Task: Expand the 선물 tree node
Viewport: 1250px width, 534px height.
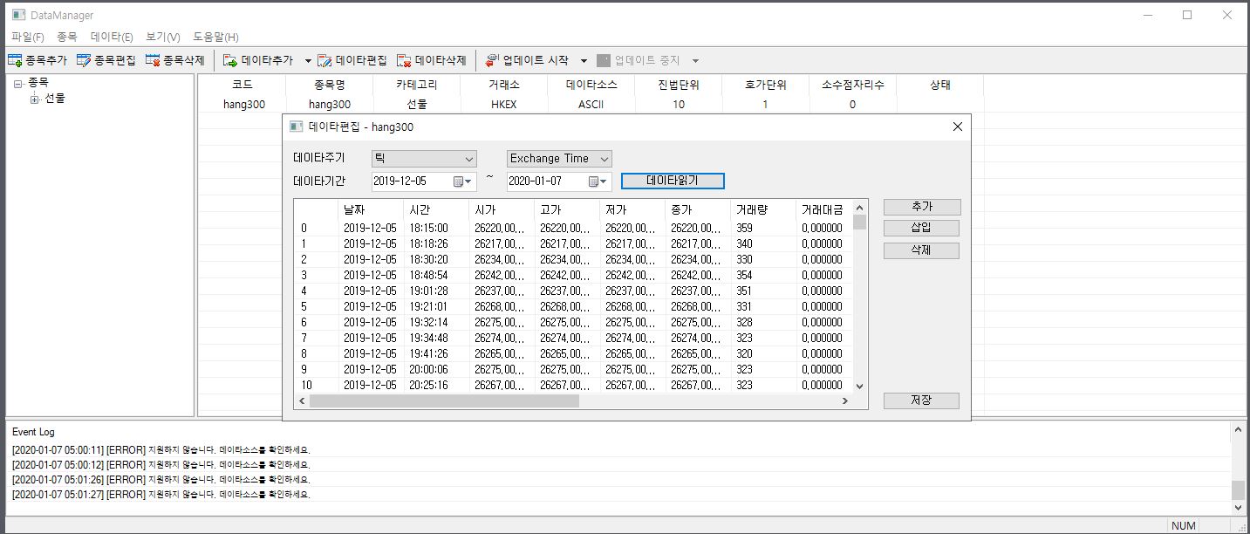Action: pos(35,99)
